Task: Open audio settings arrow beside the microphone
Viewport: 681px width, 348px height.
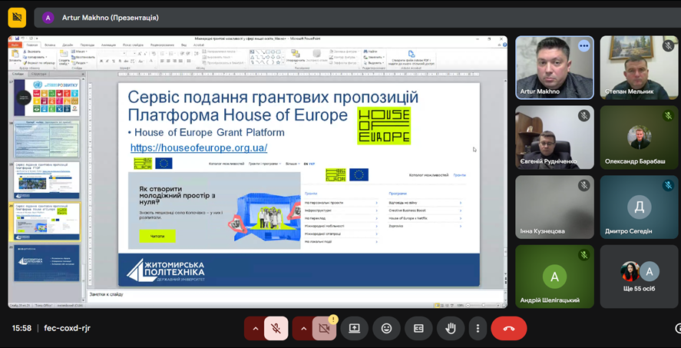Action: tap(255, 328)
